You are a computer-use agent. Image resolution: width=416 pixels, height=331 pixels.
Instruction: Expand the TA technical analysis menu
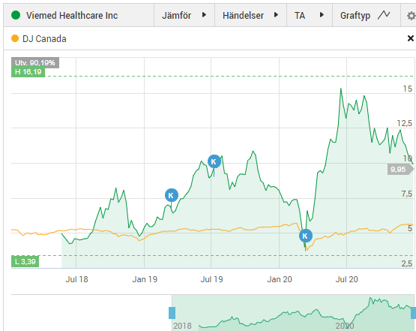pos(310,15)
